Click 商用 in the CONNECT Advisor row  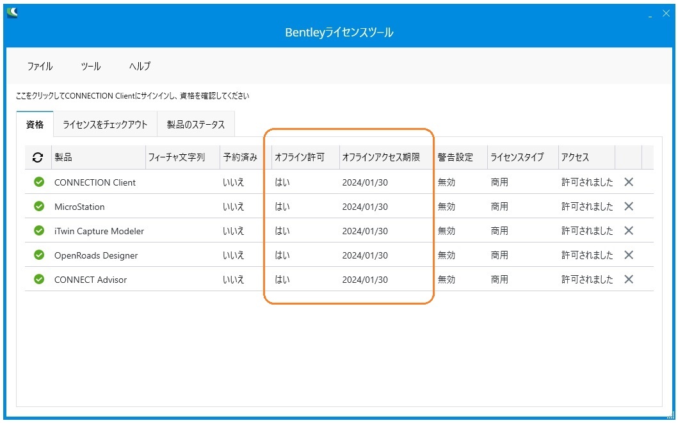click(499, 280)
